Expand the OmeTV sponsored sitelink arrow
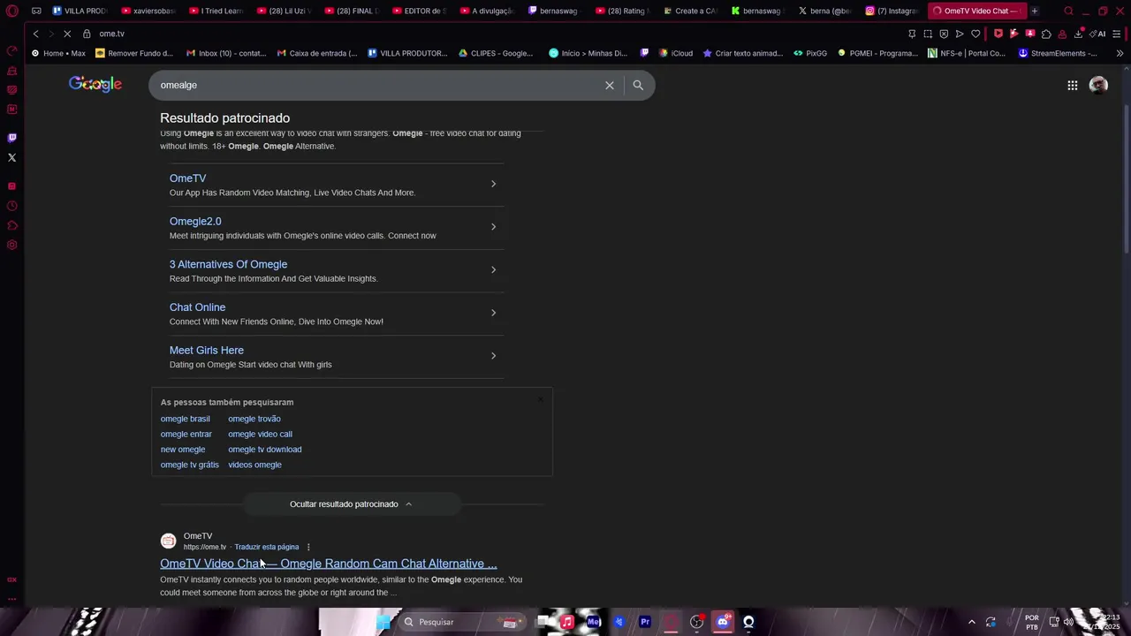Image resolution: width=1131 pixels, height=636 pixels. (493, 184)
